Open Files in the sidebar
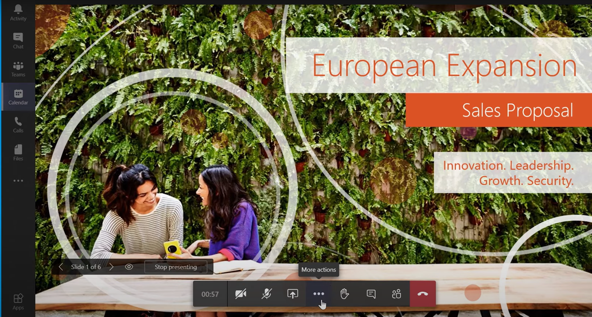 18,153
